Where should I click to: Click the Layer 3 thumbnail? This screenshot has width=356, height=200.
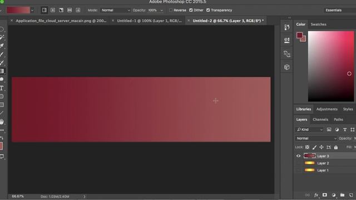[x=309, y=156]
